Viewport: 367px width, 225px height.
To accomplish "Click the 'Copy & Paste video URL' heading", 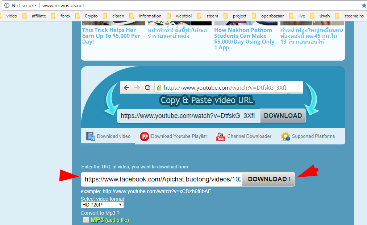I will click(x=207, y=100).
